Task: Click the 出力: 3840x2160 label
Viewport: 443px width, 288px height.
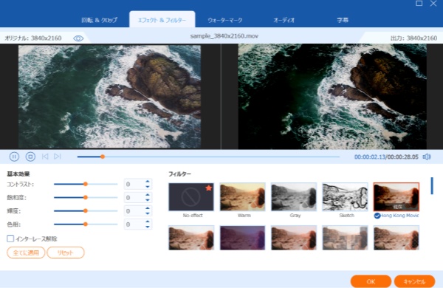Action: click(x=413, y=38)
